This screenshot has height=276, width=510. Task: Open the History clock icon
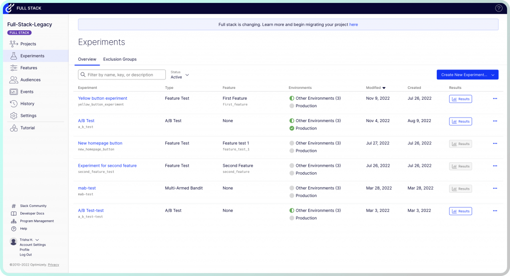pos(14,104)
